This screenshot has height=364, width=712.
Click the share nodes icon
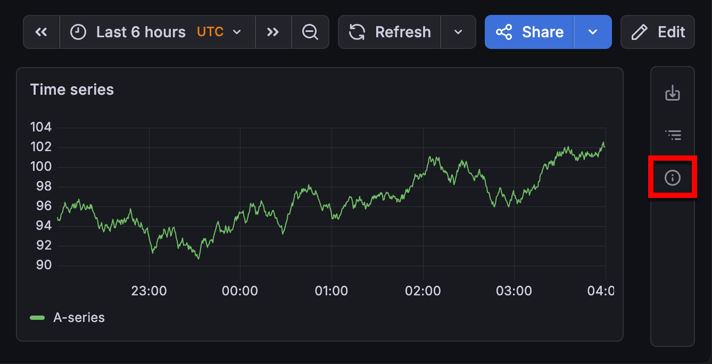(x=504, y=32)
